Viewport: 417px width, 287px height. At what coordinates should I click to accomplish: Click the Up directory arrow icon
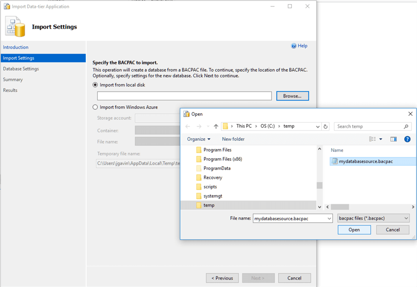216,126
